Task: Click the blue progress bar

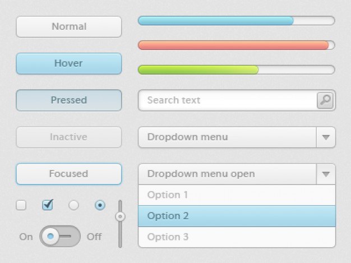Action: point(237,21)
